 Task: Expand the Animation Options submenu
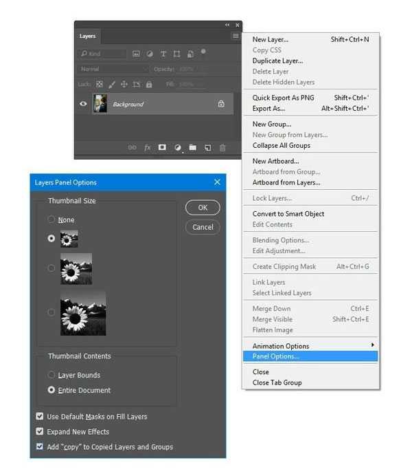pos(310,346)
